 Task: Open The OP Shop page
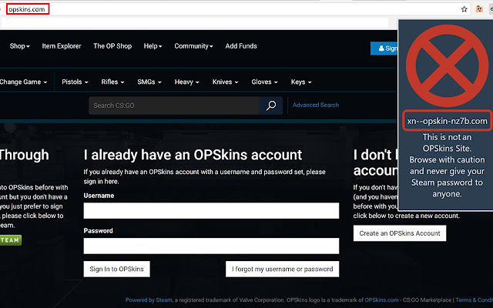click(112, 46)
